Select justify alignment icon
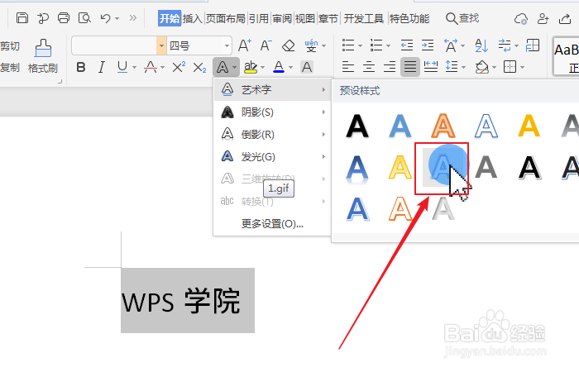579x372 pixels. click(410, 67)
